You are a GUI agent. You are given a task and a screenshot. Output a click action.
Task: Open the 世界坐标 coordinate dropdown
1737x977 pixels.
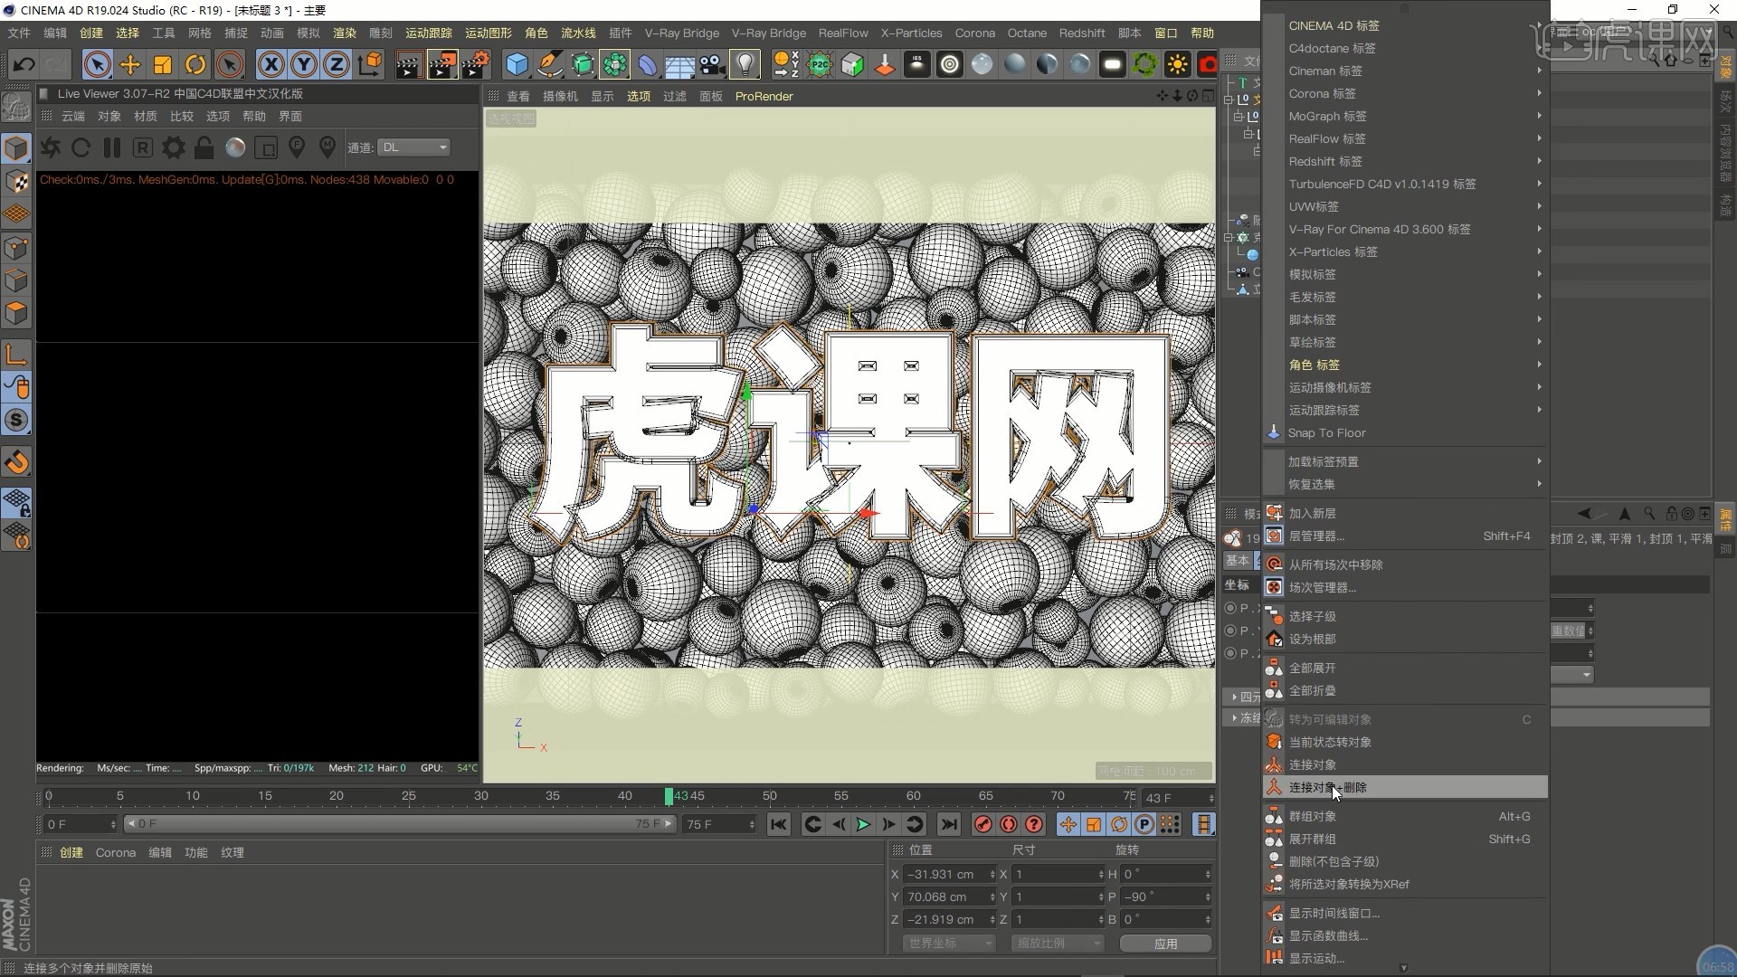point(949,943)
